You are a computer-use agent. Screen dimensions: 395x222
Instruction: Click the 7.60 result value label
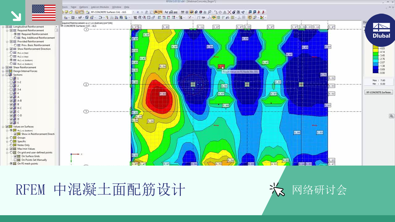pyautogui.click(x=163, y=94)
